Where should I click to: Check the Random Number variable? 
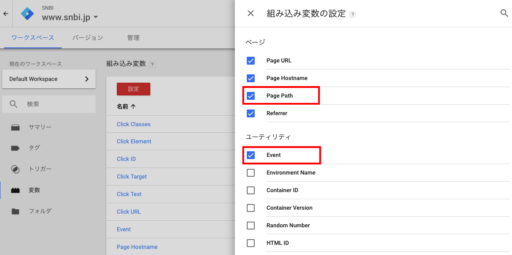coord(251,226)
